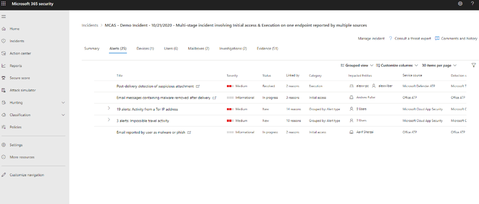Click the mailbox icon beside Andrew Fuller

coord(351,98)
